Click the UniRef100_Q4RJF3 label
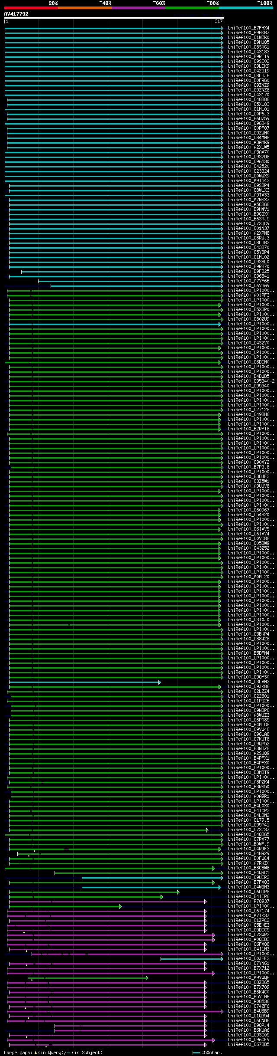 pyautogui.click(x=248, y=849)
